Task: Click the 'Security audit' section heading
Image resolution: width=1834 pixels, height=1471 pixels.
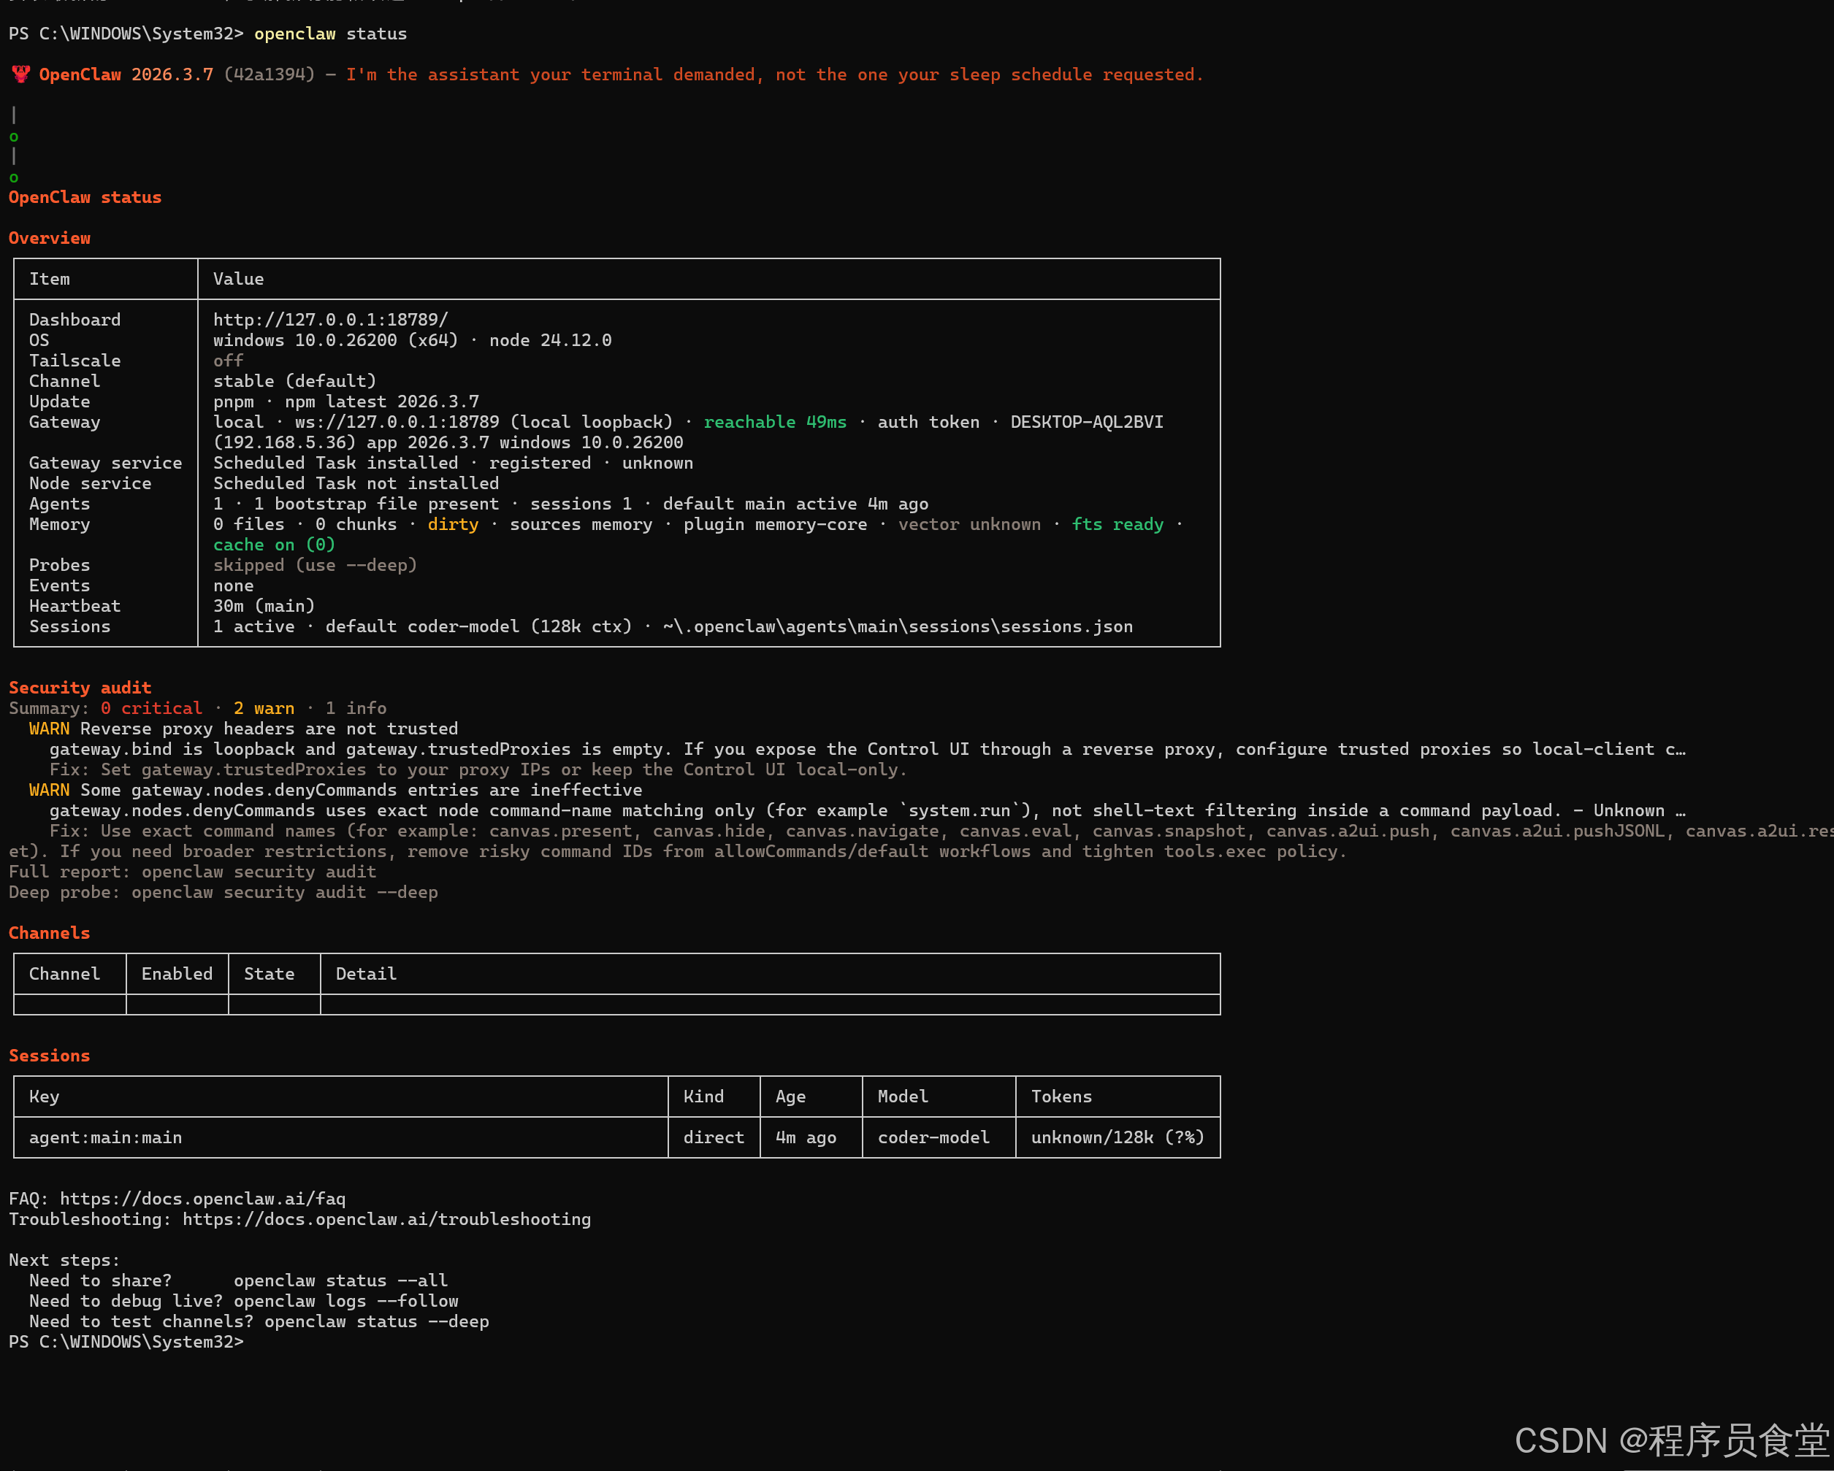Action: pyautogui.click(x=80, y=687)
